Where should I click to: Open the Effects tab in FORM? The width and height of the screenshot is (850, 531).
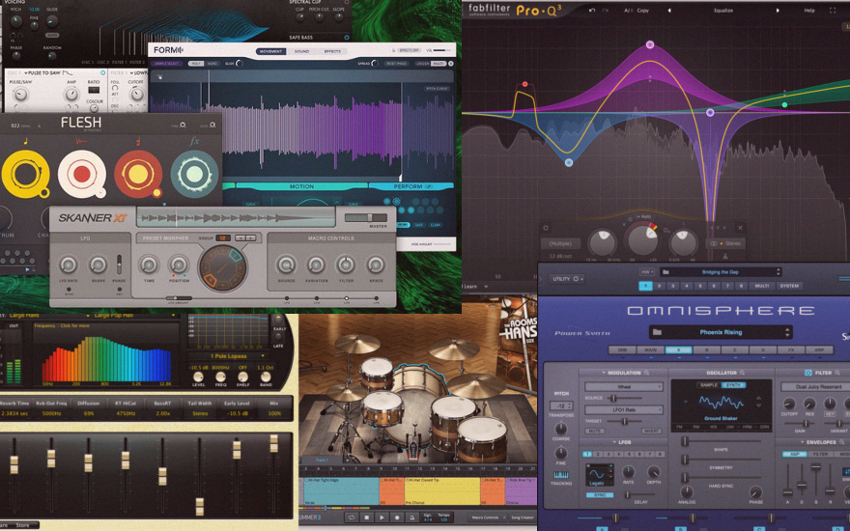coord(333,51)
